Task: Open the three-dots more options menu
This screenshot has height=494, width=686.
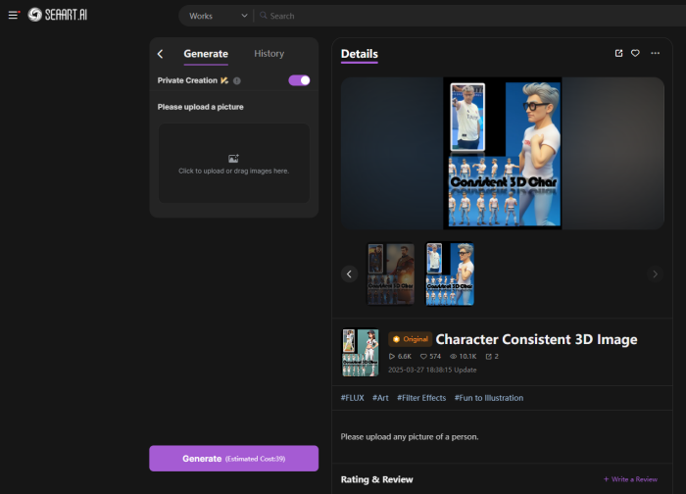Action: coord(655,53)
